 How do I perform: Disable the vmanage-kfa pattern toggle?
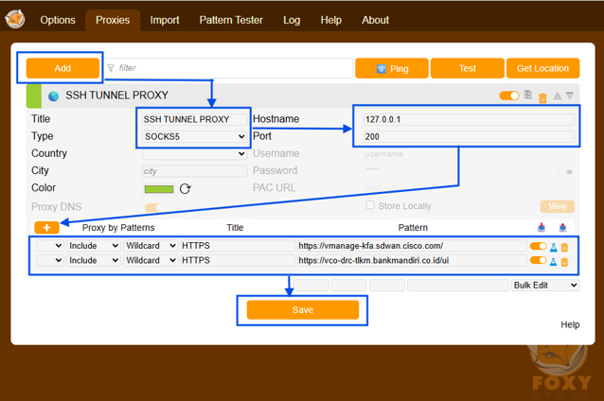click(538, 246)
